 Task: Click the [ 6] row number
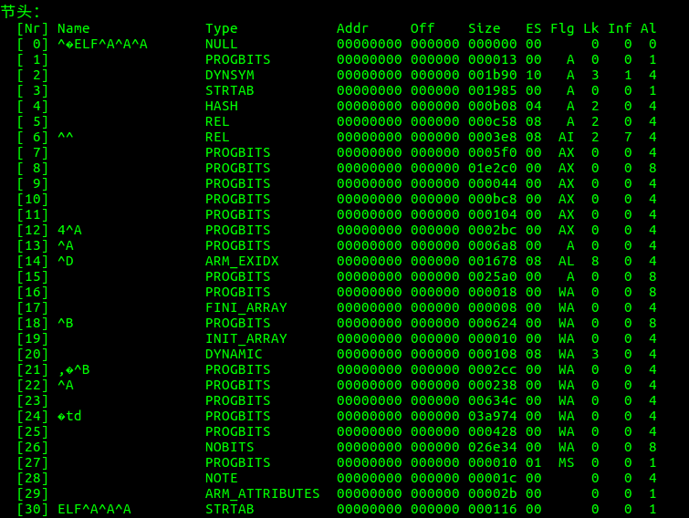pos(32,138)
